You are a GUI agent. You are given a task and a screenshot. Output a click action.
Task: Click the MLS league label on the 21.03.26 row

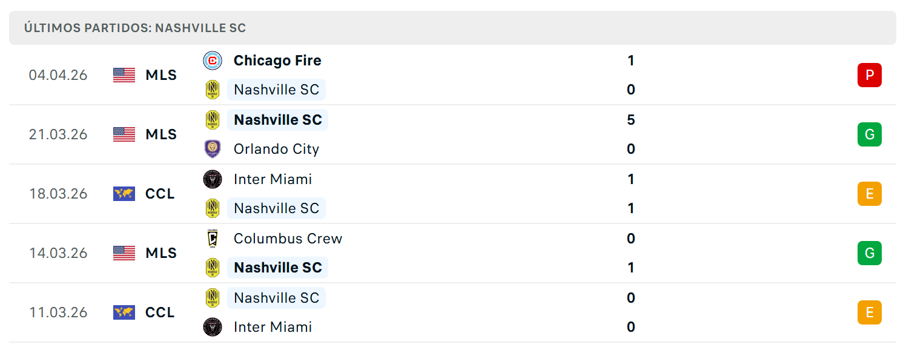pyautogui.click(x=161, y=134)
